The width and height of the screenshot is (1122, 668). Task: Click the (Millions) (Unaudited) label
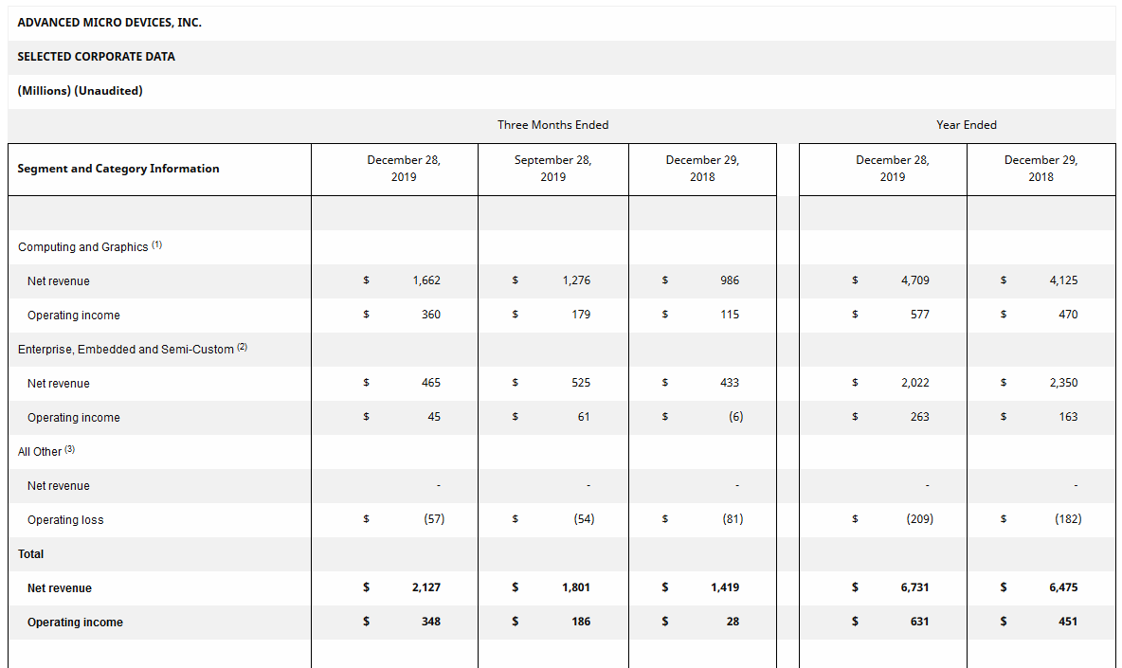81,91
